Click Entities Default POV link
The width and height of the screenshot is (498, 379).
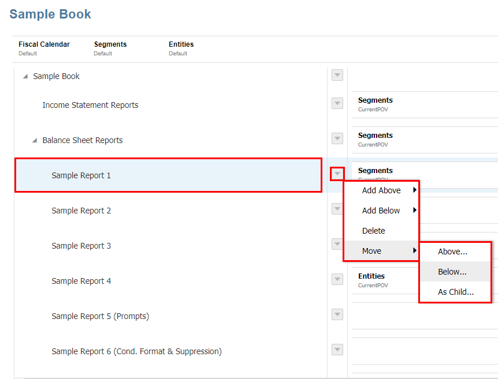coord(178,54)
